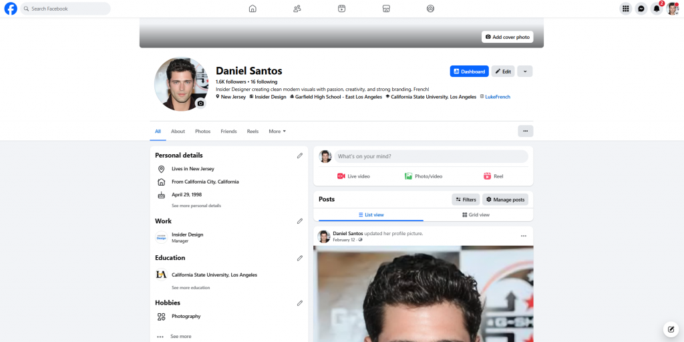Open the LukeFrench link

pyautogui.click(x=497, y=97)
